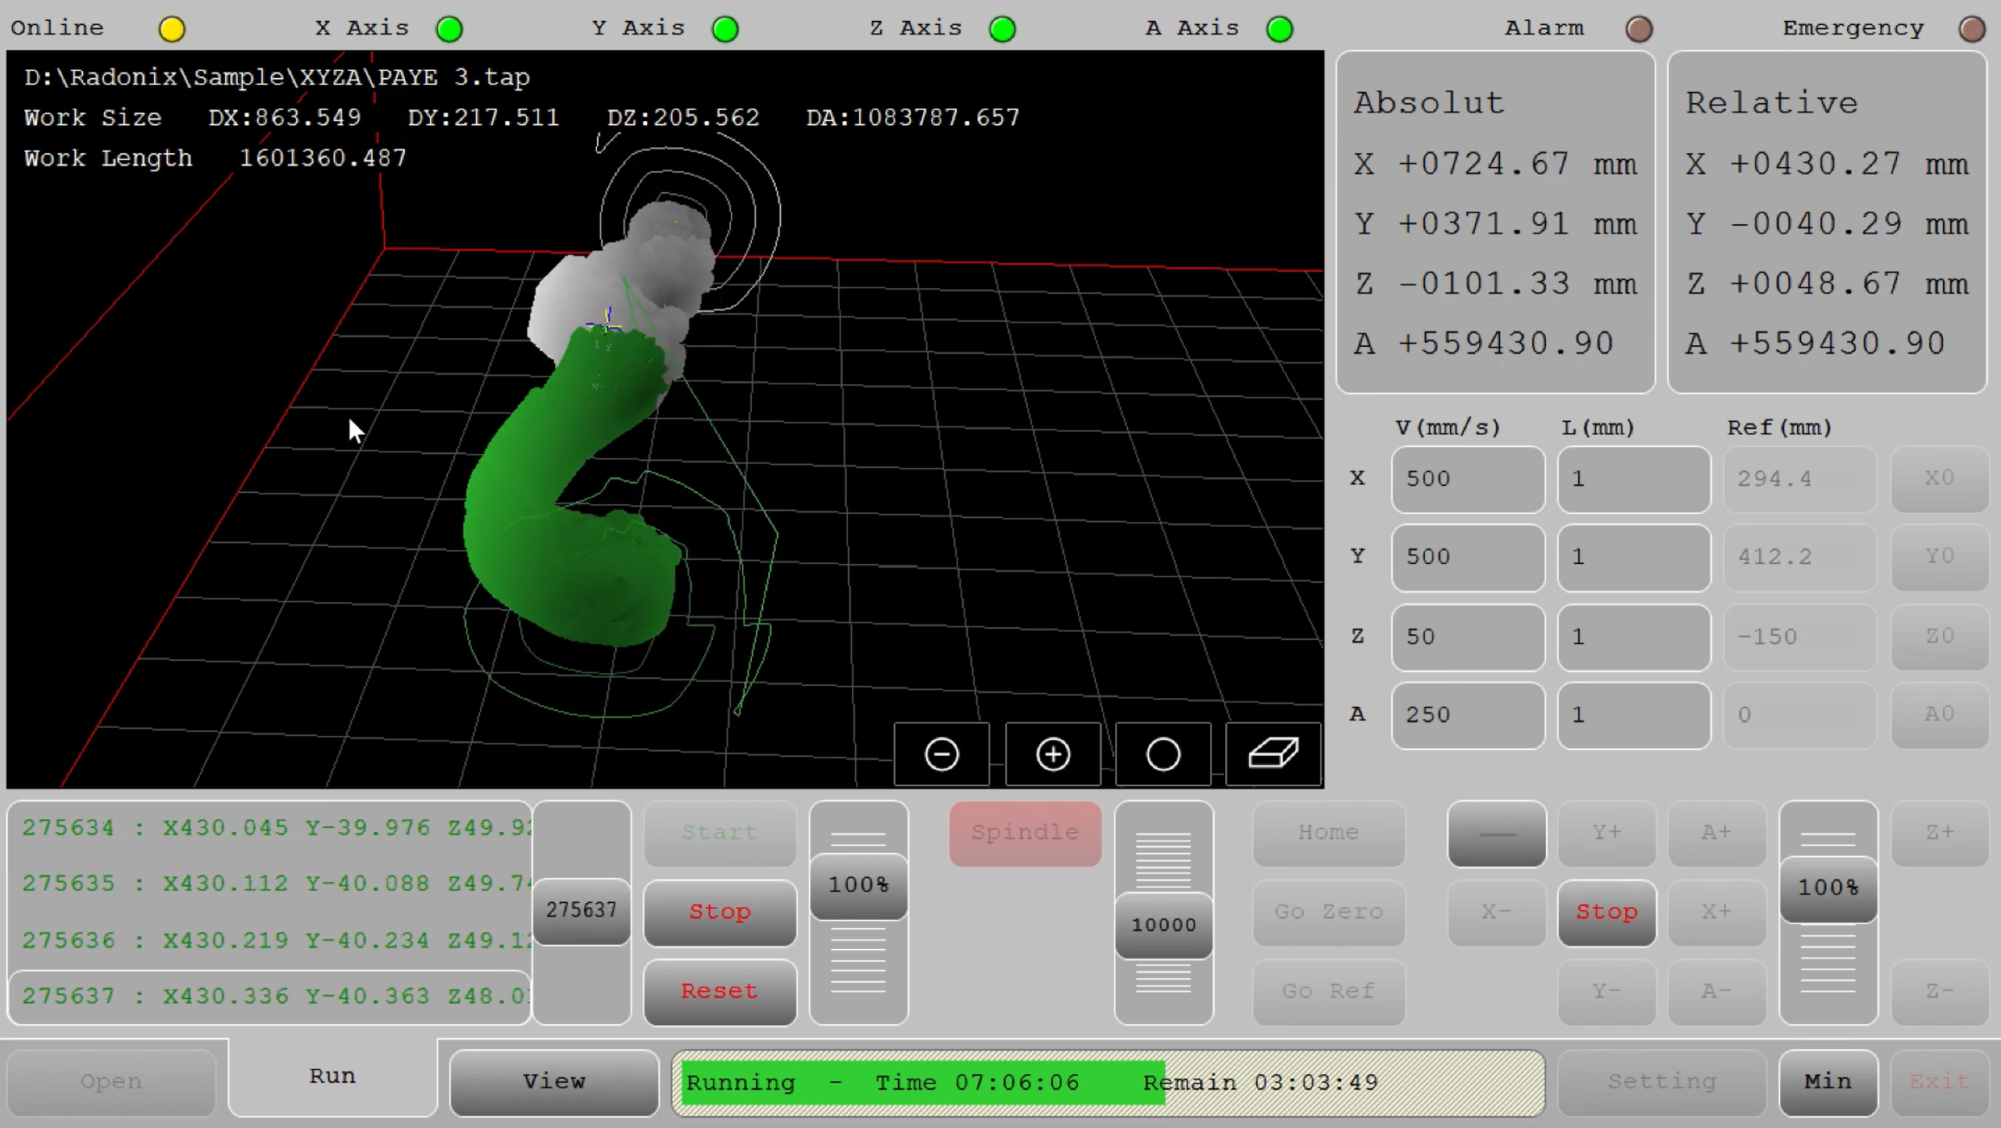The width and height of the screenshot is (2001, 1128).
Task: Click the Emergency indicator light
Action: [x=1972, y=29]
